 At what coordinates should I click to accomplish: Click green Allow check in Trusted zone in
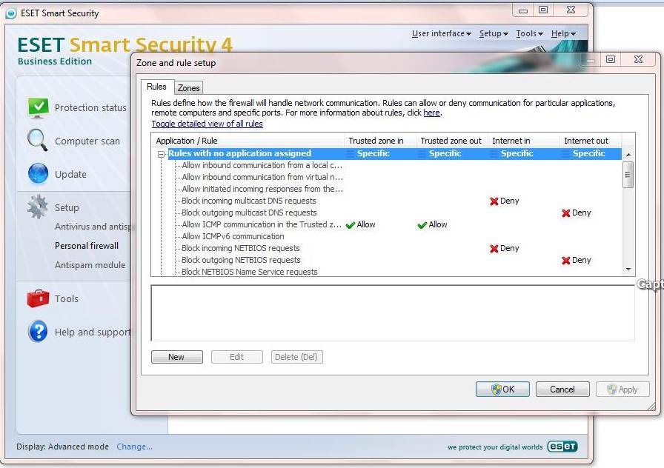351,224
